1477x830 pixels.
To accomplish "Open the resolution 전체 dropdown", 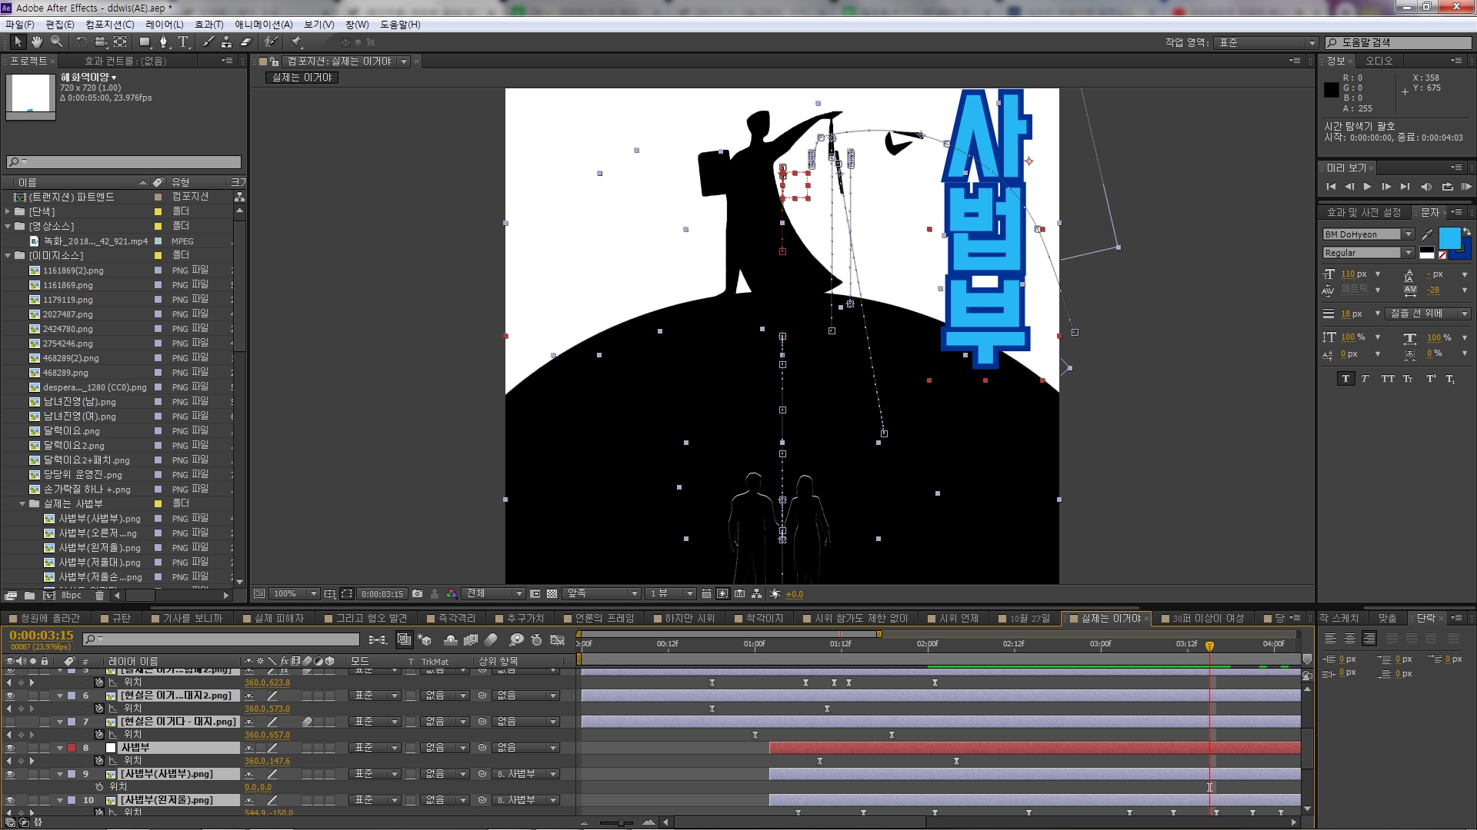I will [495, 594].
